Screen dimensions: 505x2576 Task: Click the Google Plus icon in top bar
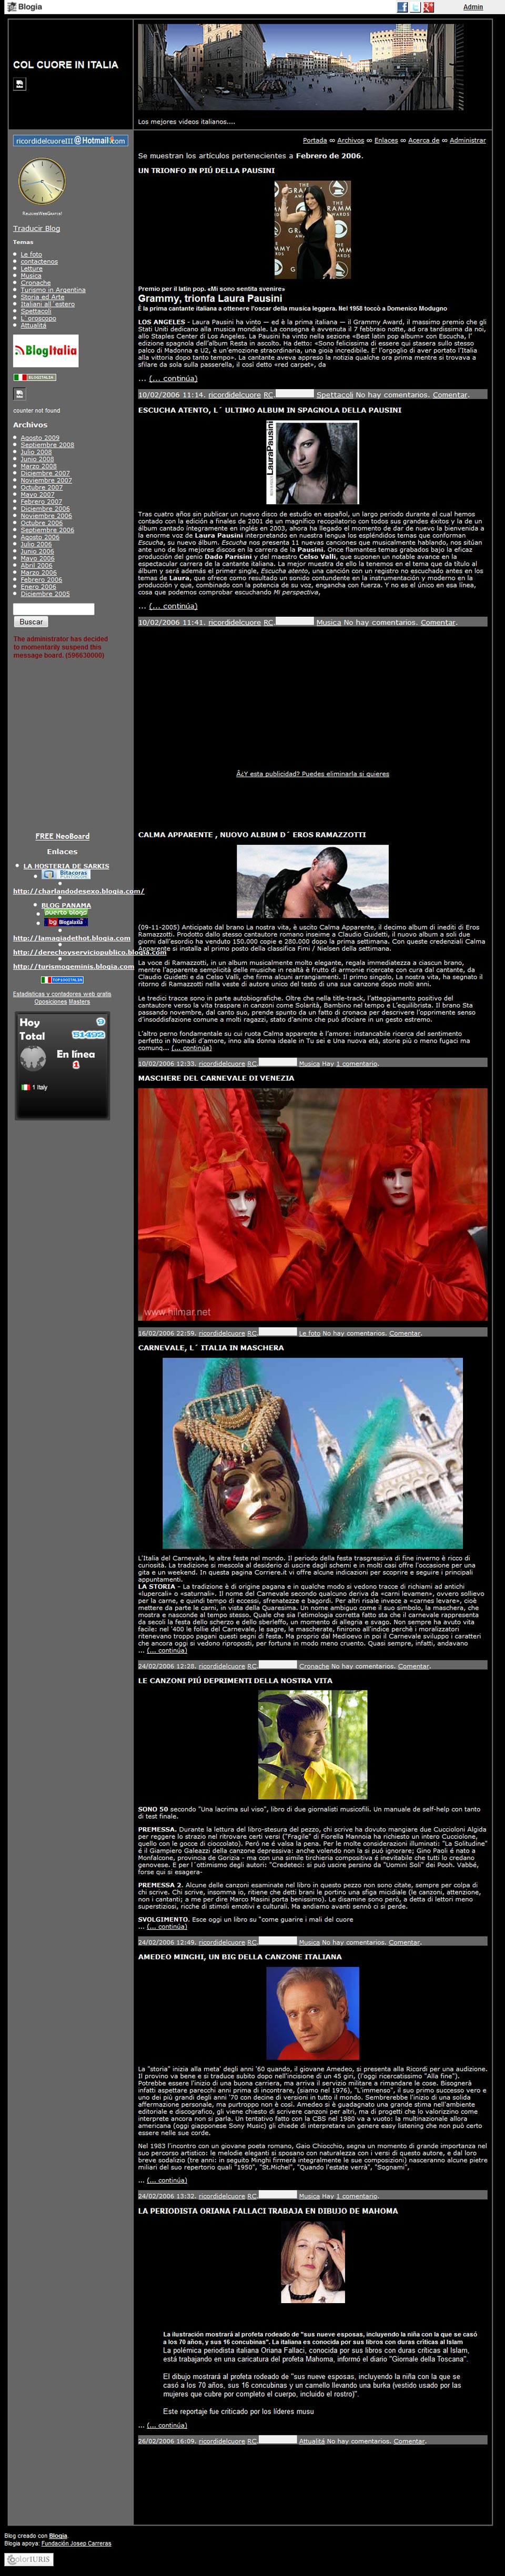click(428, 7)
